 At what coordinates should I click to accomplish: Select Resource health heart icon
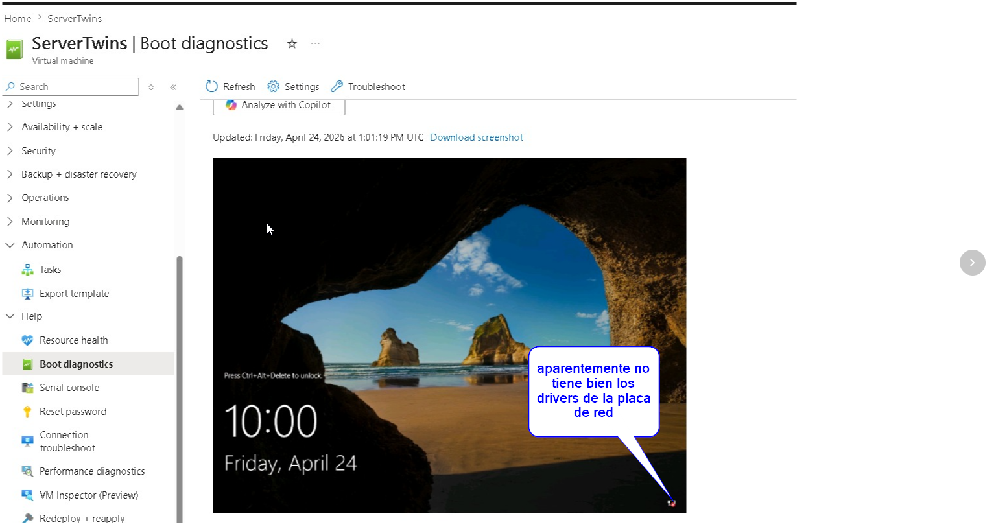point(27,340)
